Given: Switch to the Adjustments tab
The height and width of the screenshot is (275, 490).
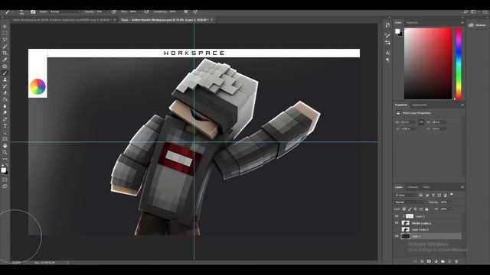Looking at the screenshot, I should pos(420,105).
